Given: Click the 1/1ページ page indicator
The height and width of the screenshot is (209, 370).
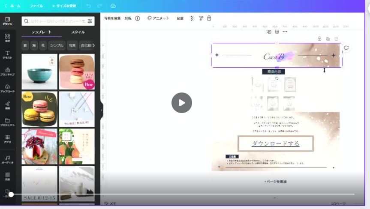Looking at the screenshot, I should [x=338, y=203].
